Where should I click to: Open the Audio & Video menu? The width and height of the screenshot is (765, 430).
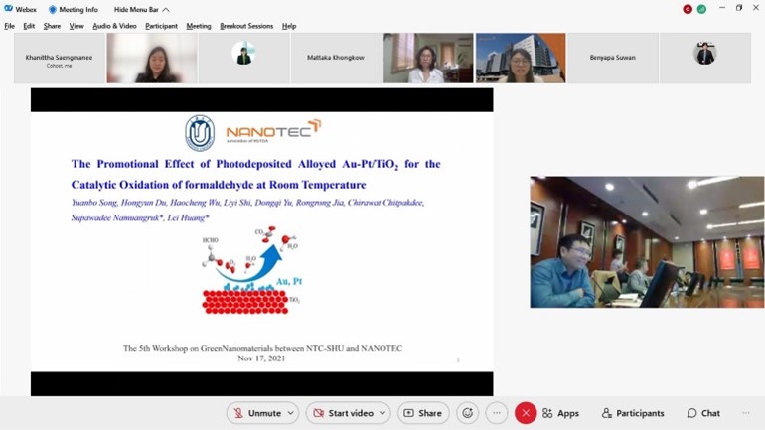pos(114,26)
